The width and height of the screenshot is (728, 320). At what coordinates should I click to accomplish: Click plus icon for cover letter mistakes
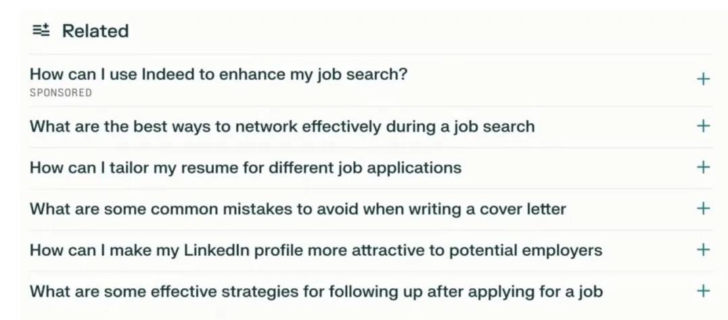703,209
